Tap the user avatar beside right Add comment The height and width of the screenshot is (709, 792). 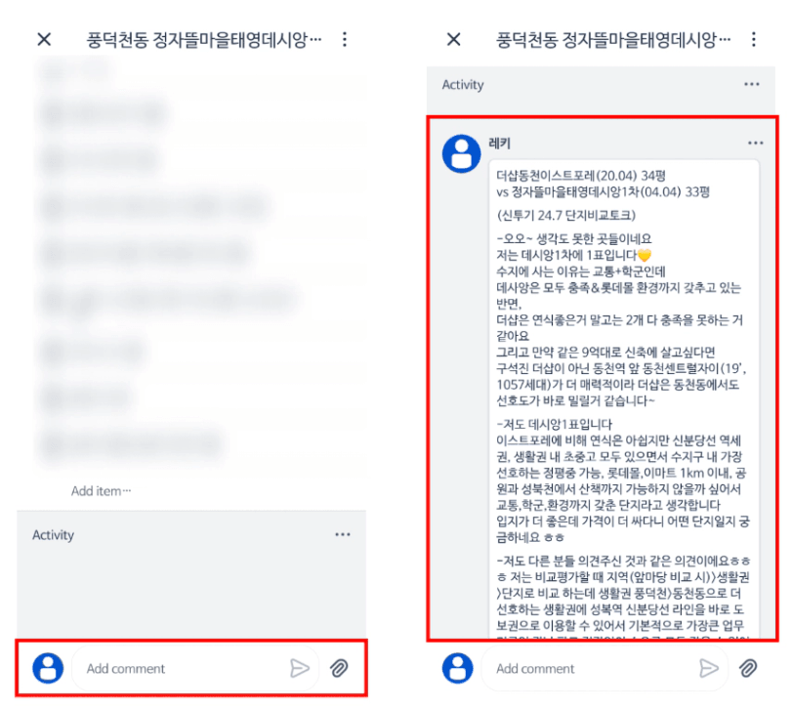[x=458, y=668]
